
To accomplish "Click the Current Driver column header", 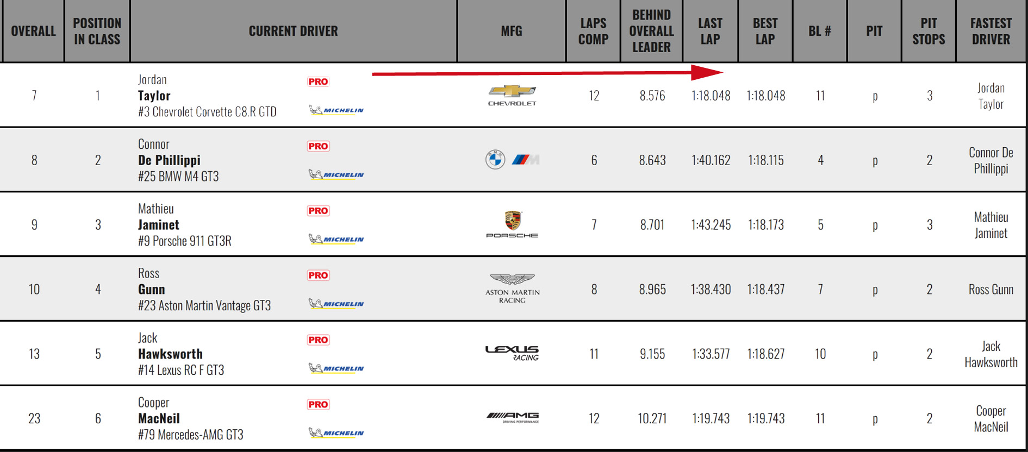I will tap(293, 31).
